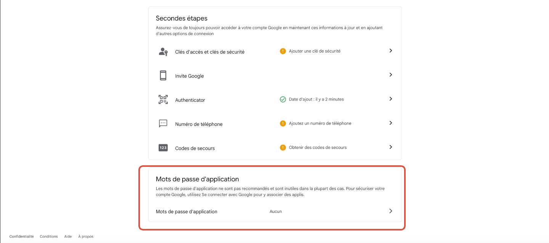
Task: Click the Aide footer link
Action: tap(68, 237)
